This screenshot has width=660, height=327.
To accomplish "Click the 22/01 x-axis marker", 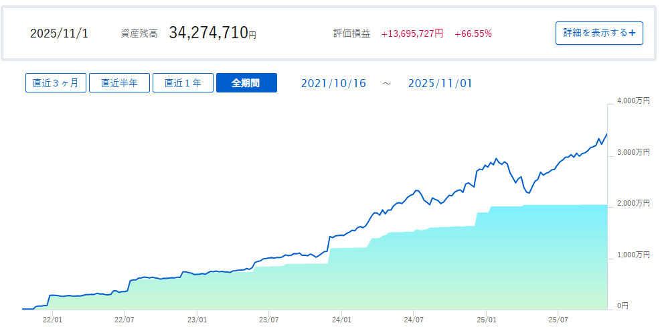I will coord(53,319).
